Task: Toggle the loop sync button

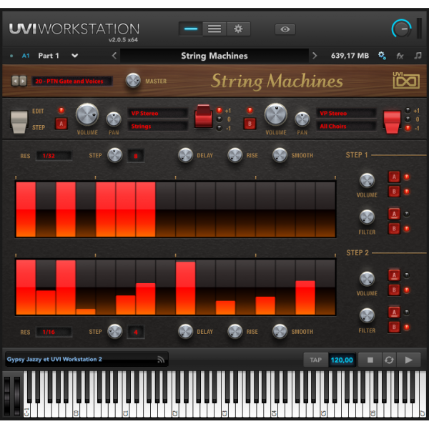Action: (x=389, y=360)
